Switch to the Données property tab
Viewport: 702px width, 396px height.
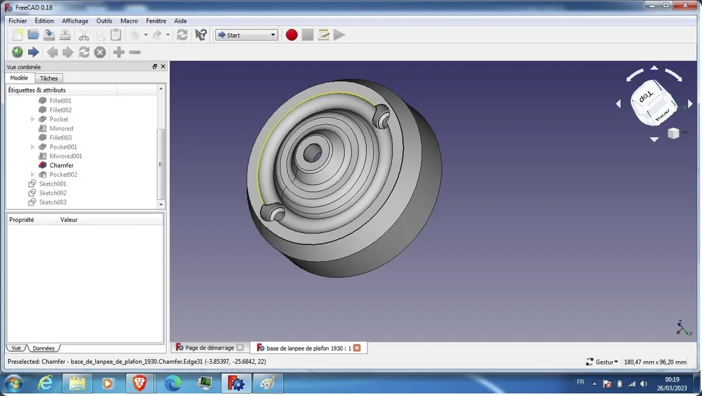pos(43,348)
